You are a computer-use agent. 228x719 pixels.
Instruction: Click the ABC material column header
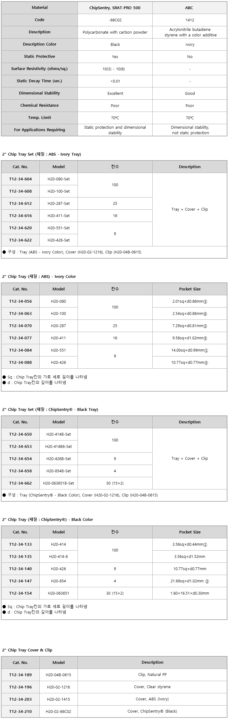(190, 8)
